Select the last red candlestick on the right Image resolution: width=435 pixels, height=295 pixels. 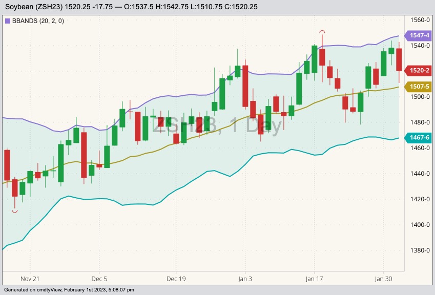tap(399, 59)
